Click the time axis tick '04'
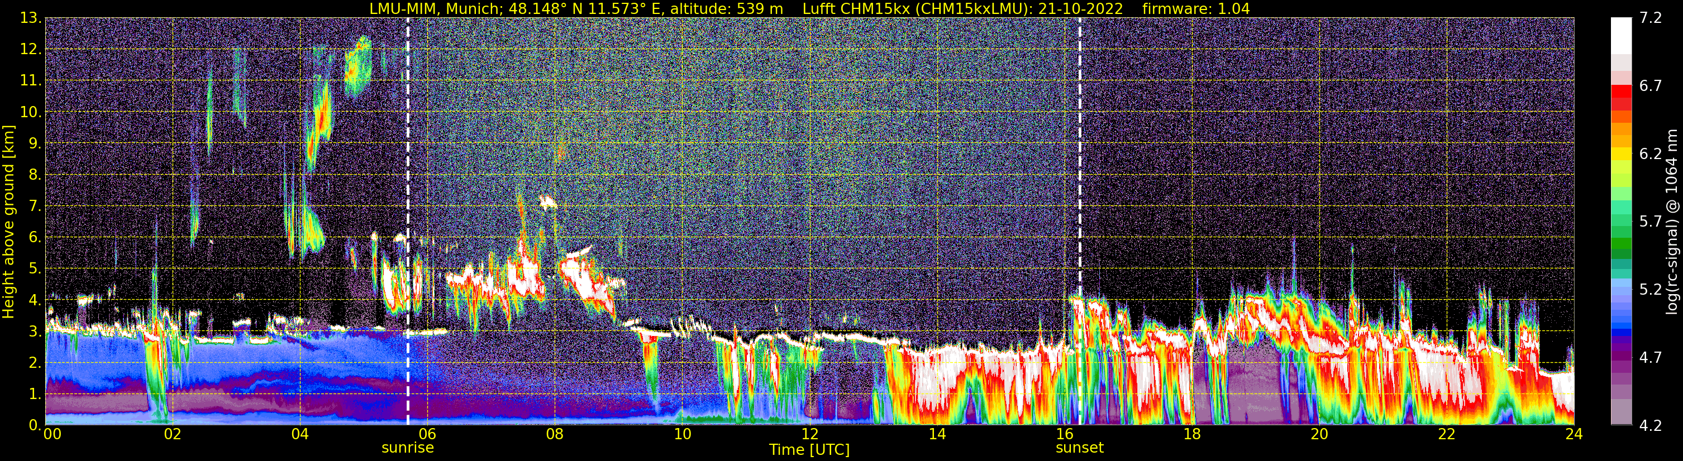 300,434
